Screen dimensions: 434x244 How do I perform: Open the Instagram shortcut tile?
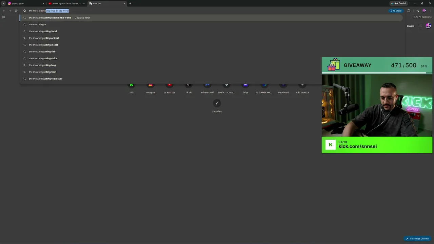(151, 88)
